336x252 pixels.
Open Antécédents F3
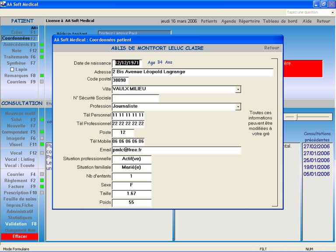(19, 45)
